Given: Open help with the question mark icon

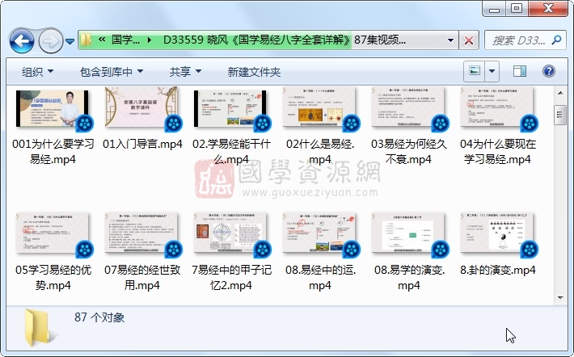Looking at the screenshot, I should [x=548, y=71].
